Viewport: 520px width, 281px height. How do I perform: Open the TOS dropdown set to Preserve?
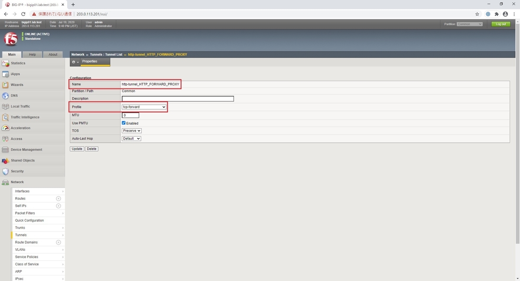click(x=131, y=131)
